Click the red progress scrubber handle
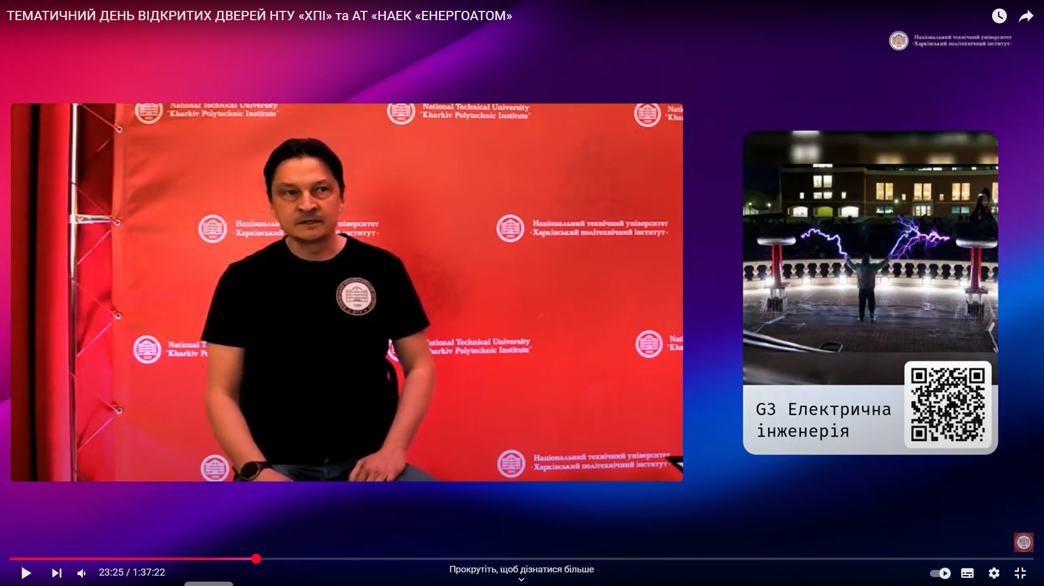This screenshot has width=1044, height=586. coord(256,559)
